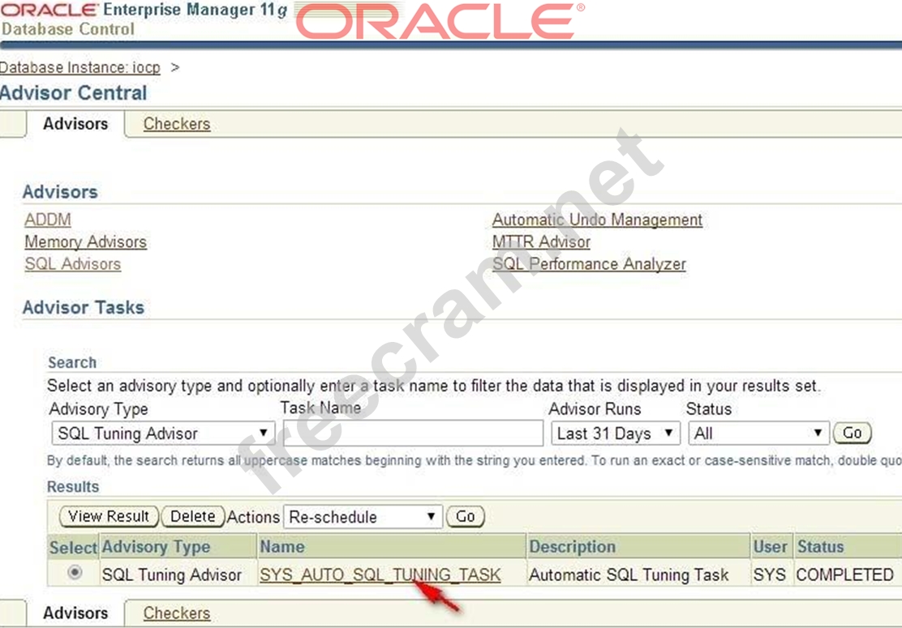Click the Task Name input field

[x=413, y=434]
